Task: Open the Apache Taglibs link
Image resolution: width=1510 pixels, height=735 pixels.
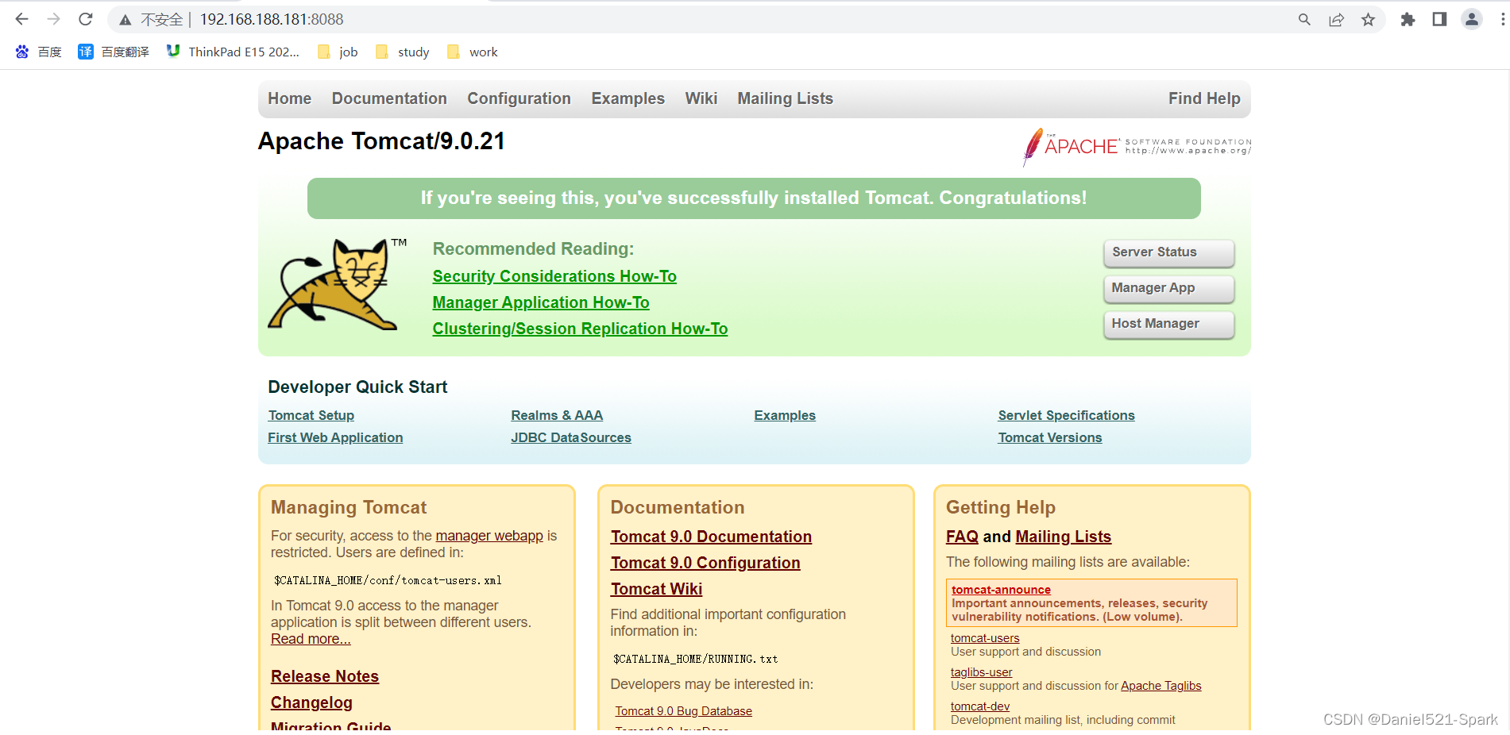Action: click(x=1160, y=686)
